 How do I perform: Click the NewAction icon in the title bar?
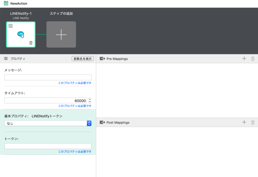click(6, 3)
